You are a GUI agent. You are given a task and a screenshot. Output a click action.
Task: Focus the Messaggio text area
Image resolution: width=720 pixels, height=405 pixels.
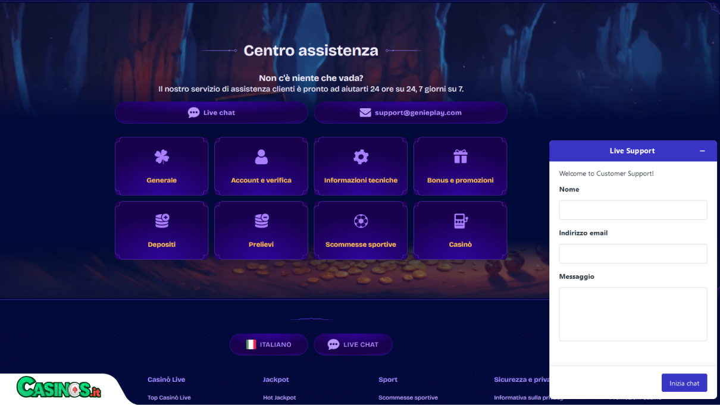pos(633,314)
